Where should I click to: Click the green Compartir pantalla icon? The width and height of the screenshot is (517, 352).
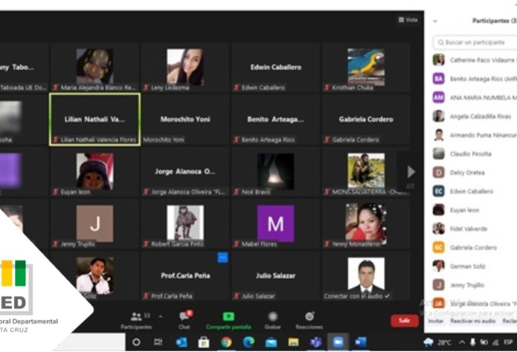coord(228,317)
